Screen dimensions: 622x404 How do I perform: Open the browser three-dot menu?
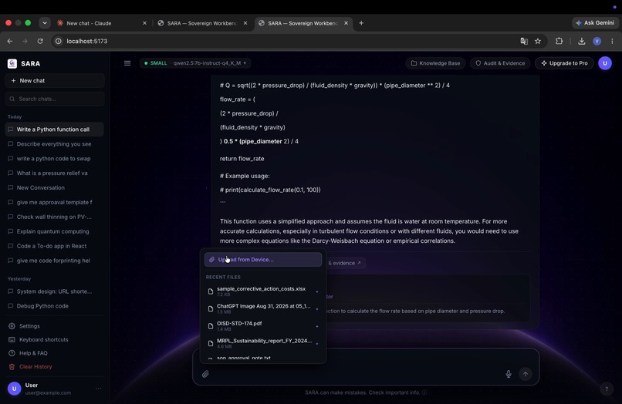point(612,41)
